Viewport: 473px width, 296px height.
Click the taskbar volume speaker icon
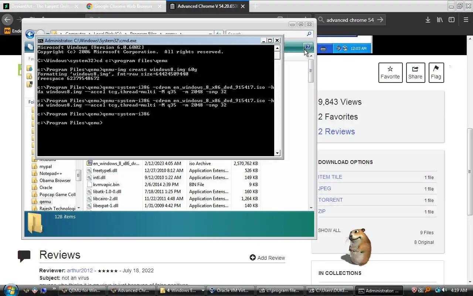pos(445,290)
